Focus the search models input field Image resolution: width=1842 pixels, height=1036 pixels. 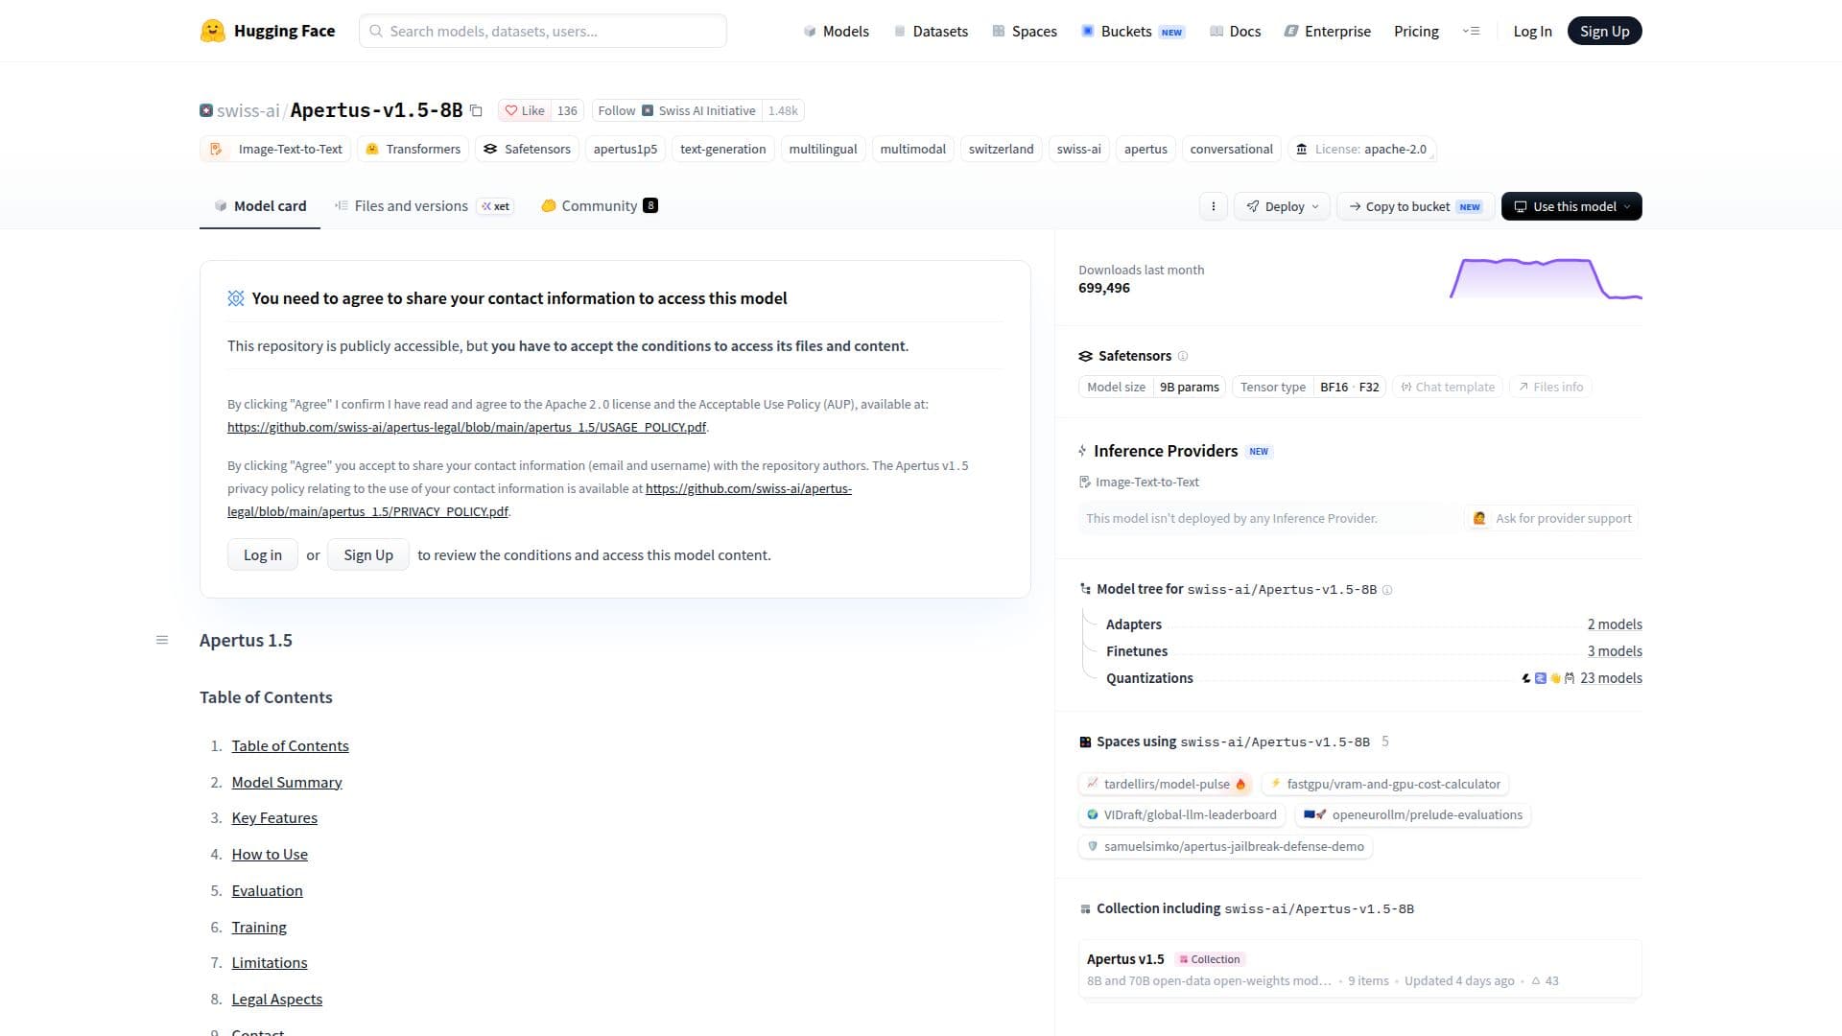click(x=543, y=31)
